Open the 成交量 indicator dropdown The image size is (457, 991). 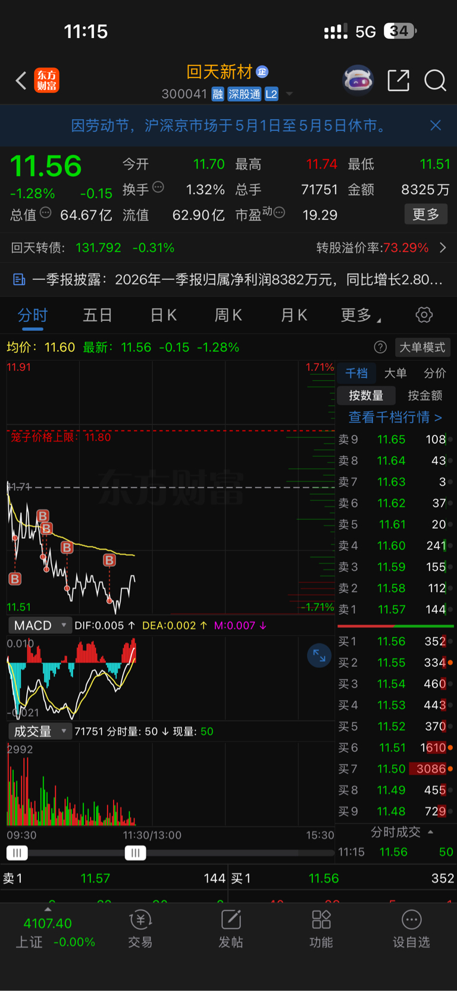pyautogui.click(x=40, y=731)
